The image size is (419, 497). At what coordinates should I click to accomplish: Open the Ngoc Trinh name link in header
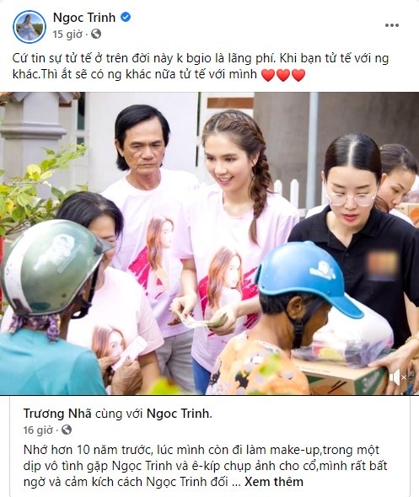(x=84, y=18)
